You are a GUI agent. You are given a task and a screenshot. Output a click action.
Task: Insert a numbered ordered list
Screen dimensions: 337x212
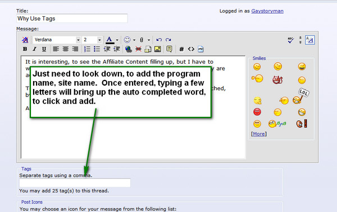[x=87, y=49]
